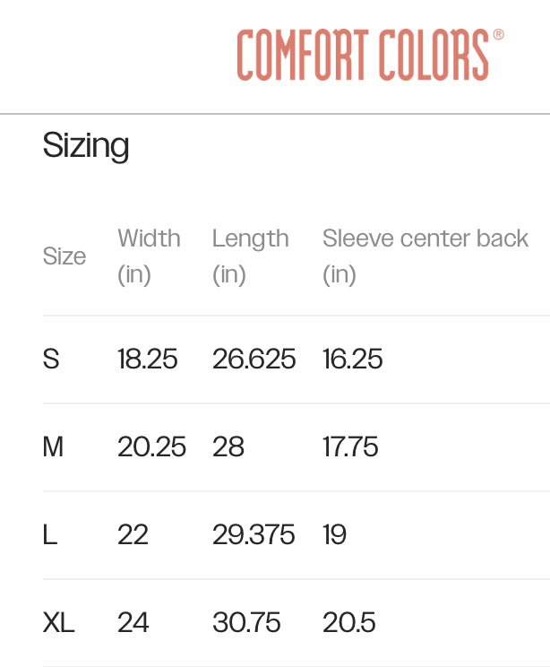Click the 29.375 length value
The width and height of the screenshot is (550, 667).
(254, 534)
